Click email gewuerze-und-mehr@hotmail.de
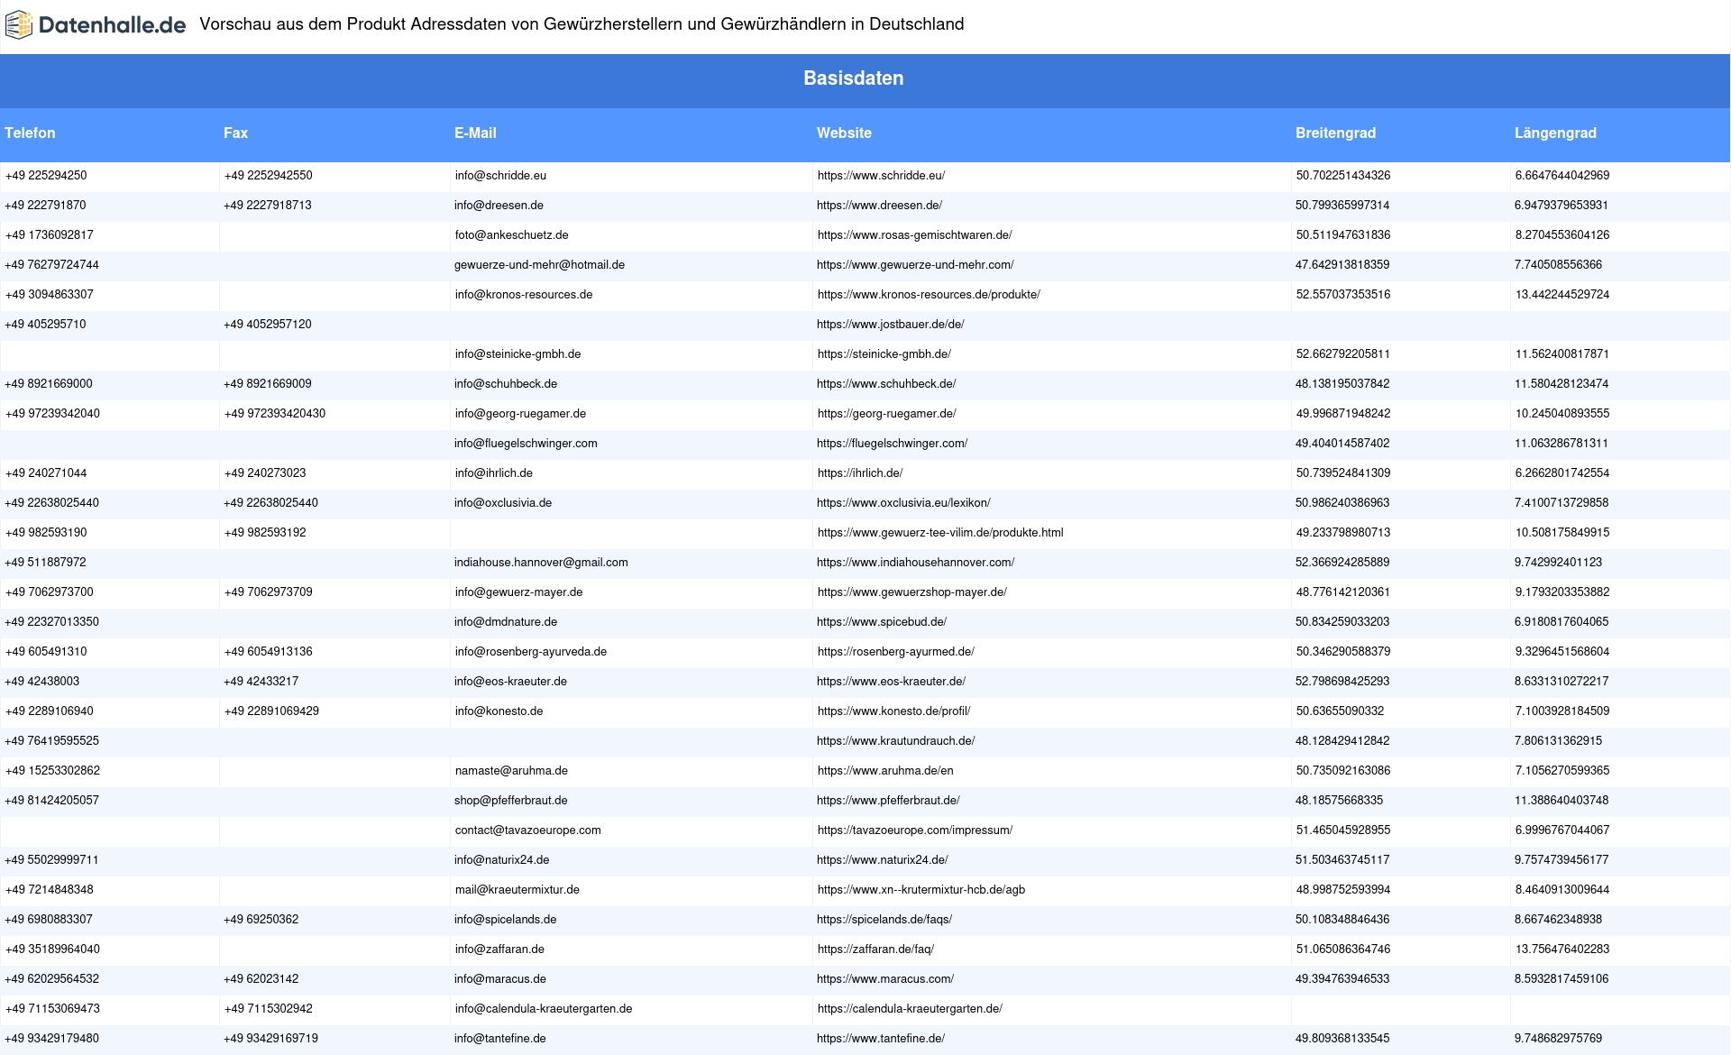Viewport: 1731px width, 1055px height. (539, 265)
